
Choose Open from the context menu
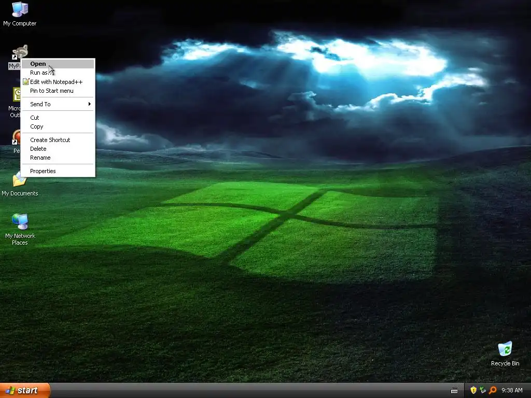click(x=58, y=64)
